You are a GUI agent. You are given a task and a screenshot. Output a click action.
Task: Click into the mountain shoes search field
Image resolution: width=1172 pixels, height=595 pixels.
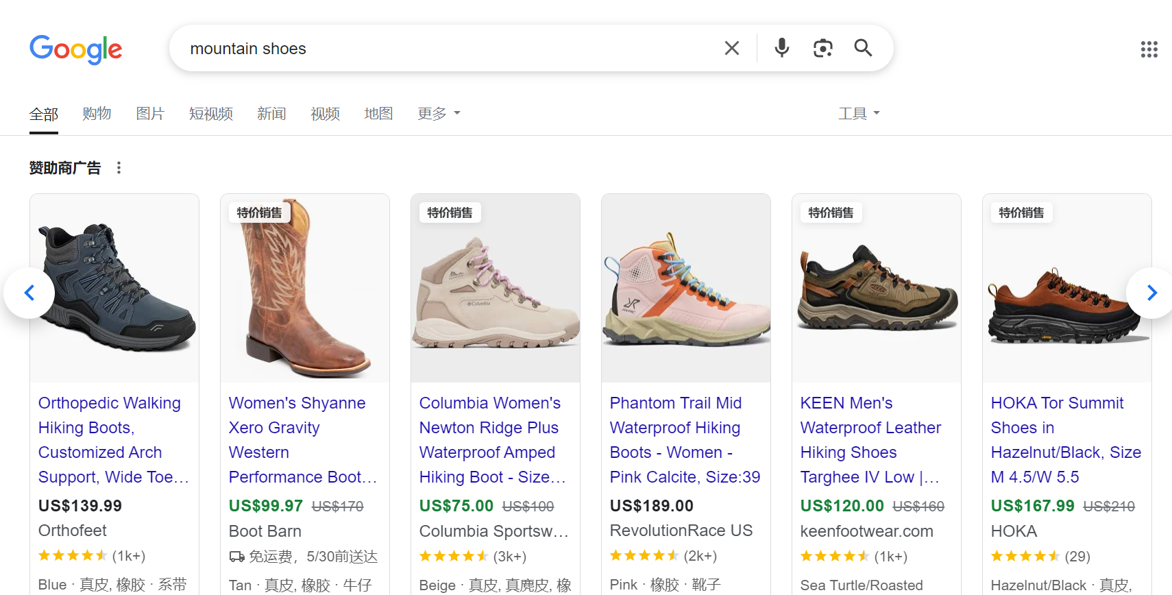[x=445, y=49]
